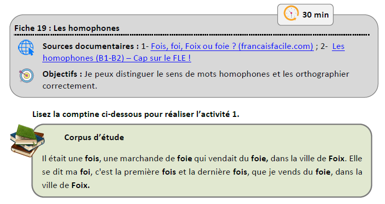The image size is (385, 204).
Task: Click the blue globe with cursor icon
Action: click(26, 47)
